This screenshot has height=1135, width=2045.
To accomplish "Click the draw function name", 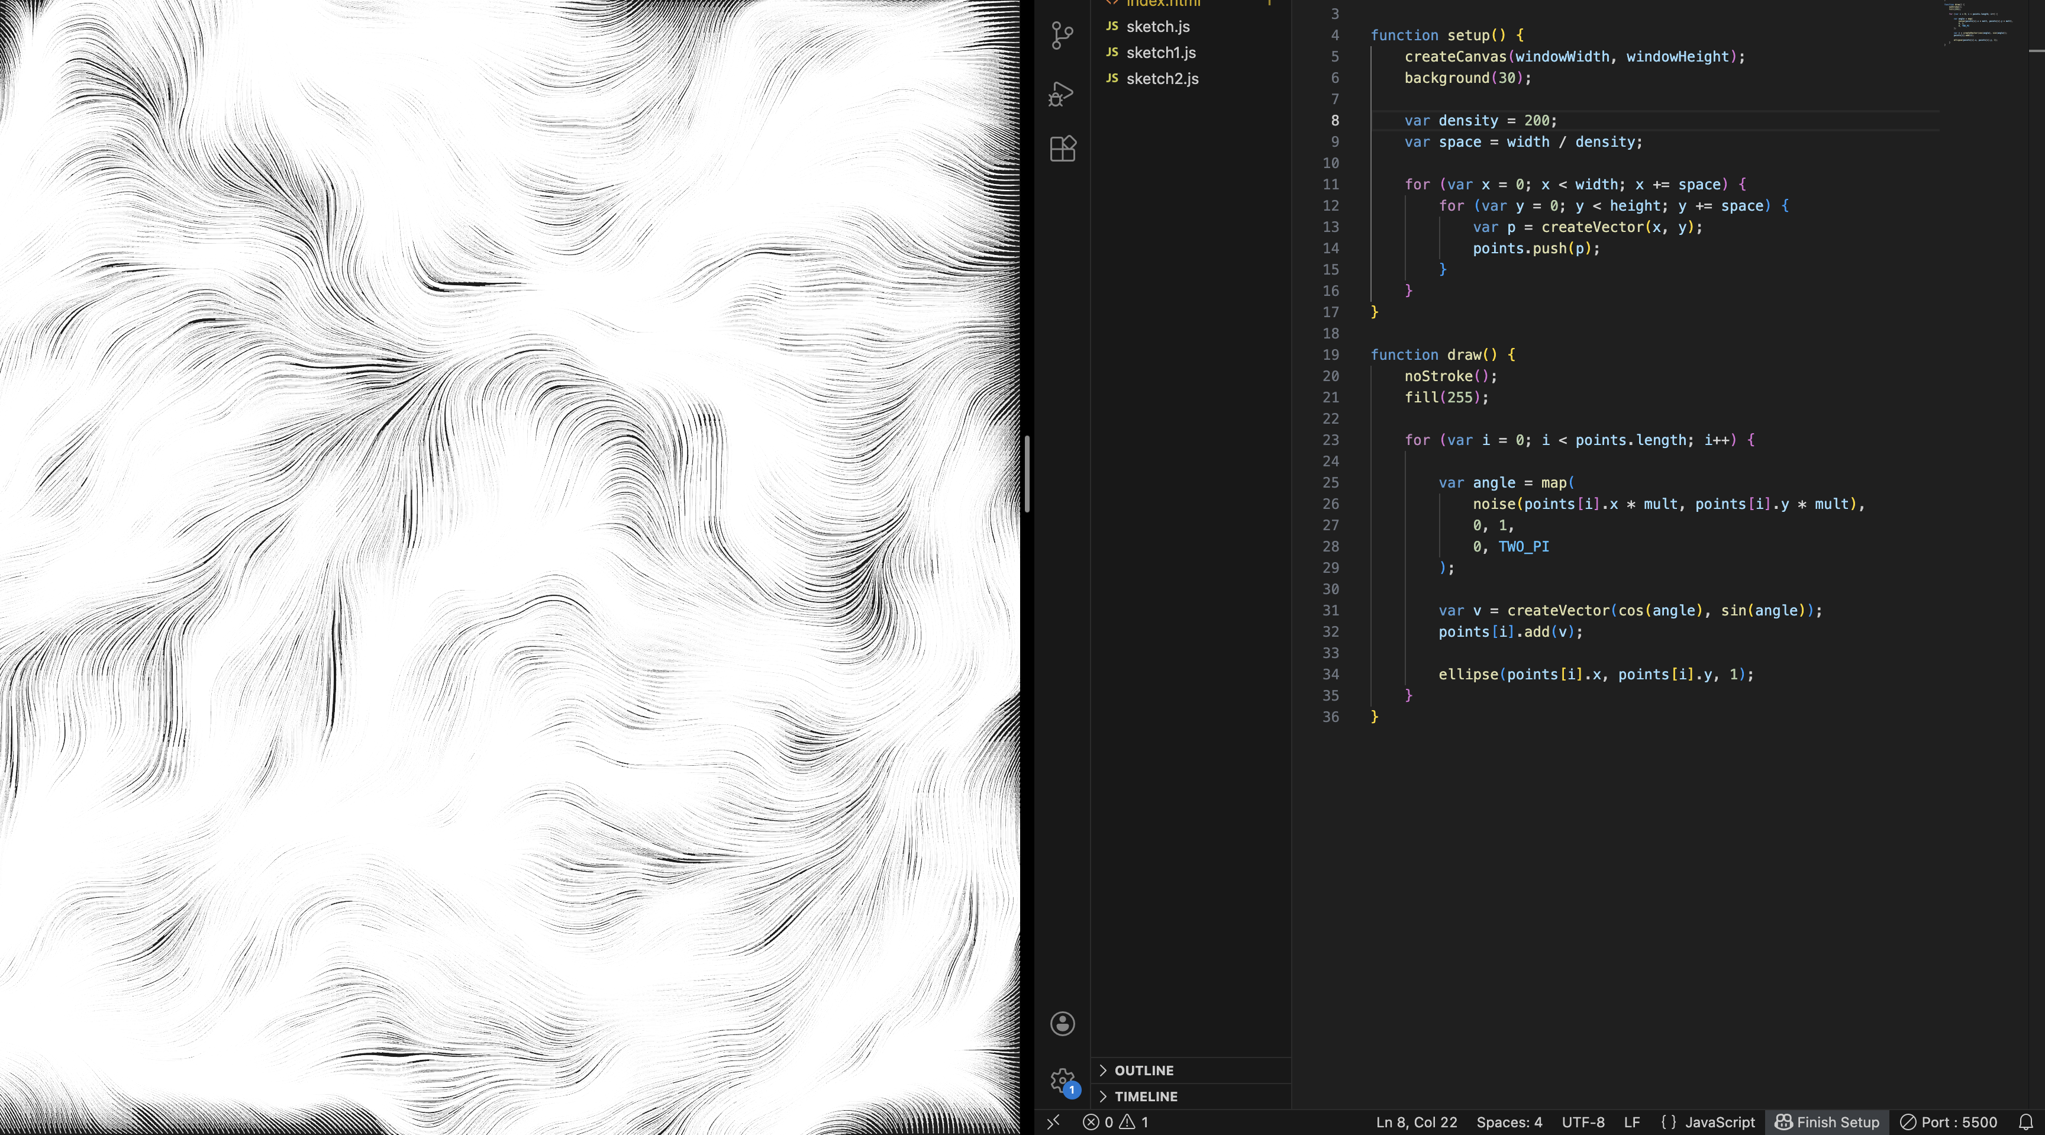I will point(1464,355).
